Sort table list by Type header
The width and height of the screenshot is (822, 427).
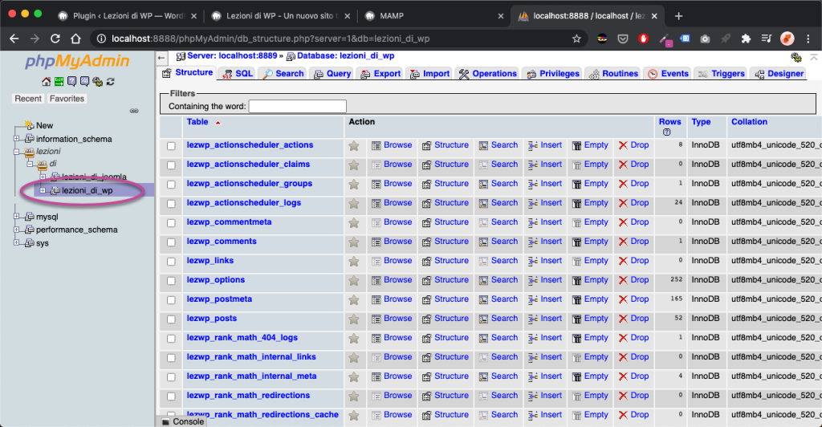(x=701, y=122)
